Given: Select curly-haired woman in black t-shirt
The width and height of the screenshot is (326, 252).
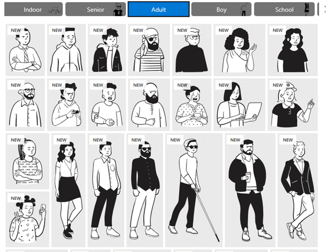Looking at the screenshot, I should [293, 50].
